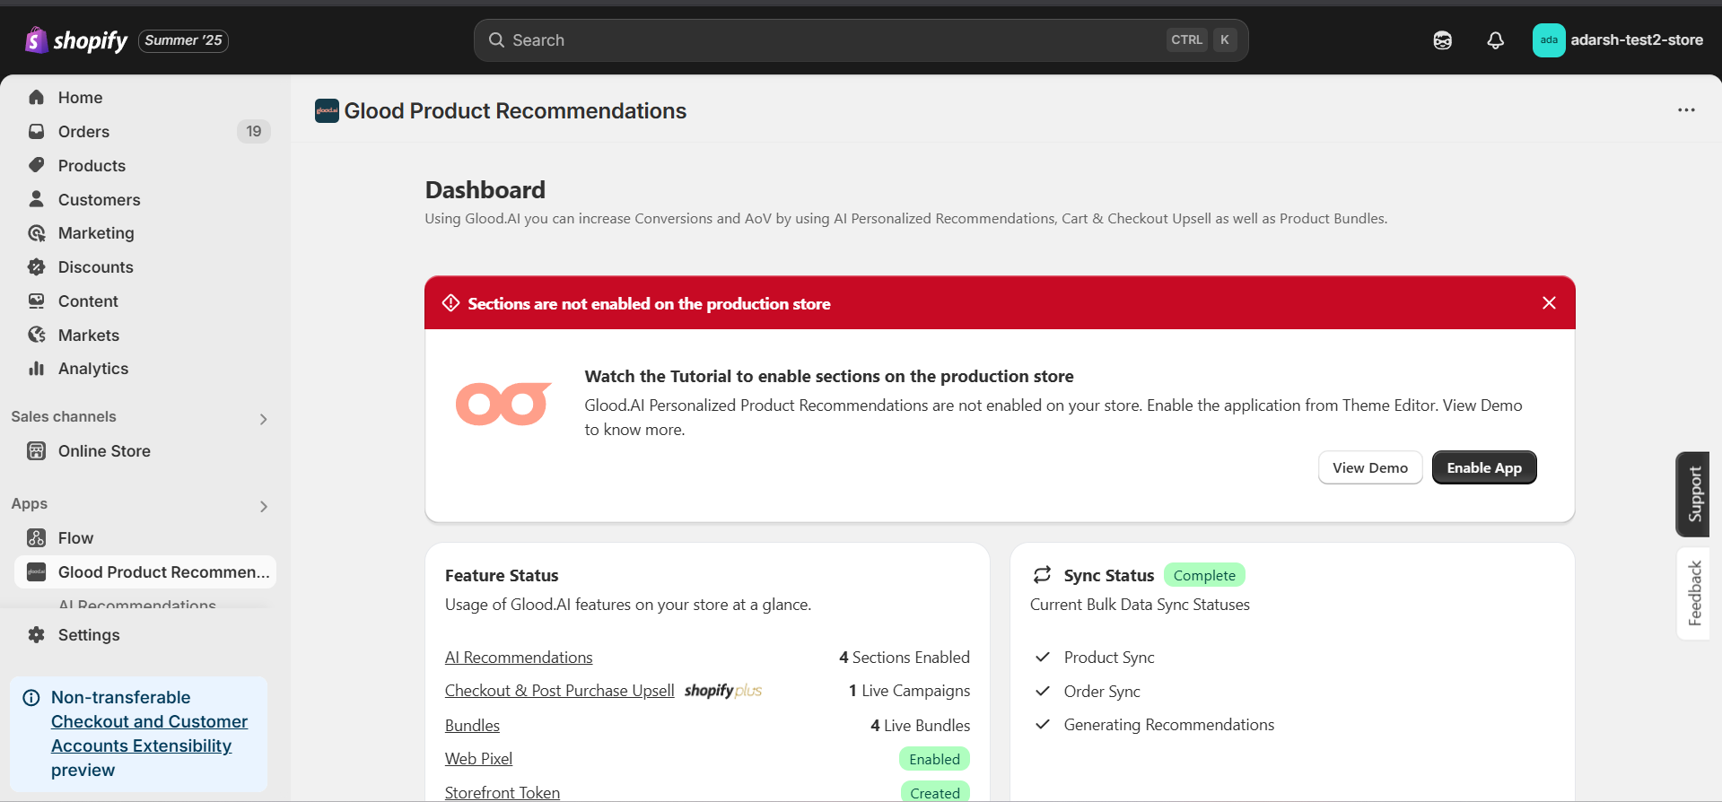Click the ada store avatar

[x=1549, y=40]
